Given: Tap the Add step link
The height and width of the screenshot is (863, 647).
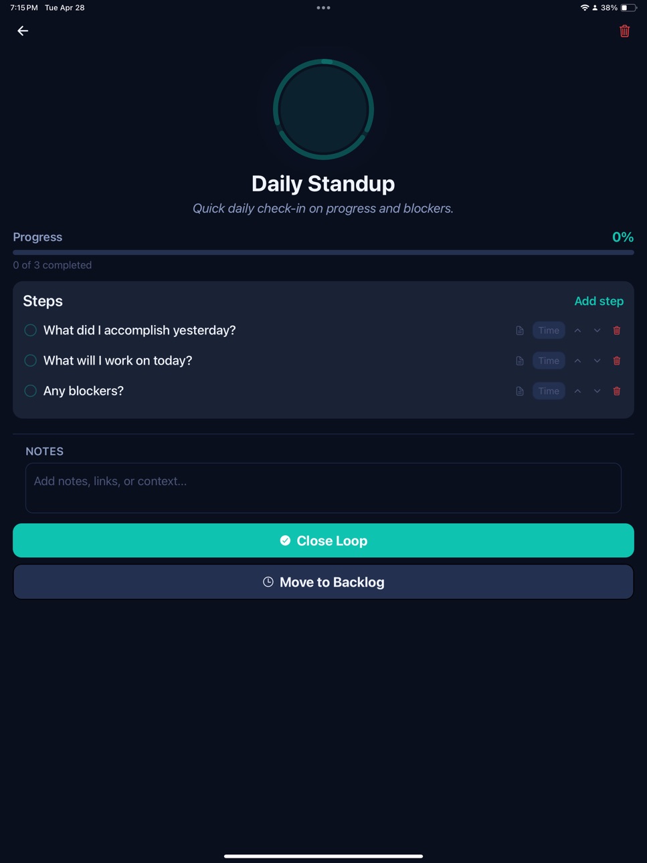Looking at the screenshot, I should (x=599, y=301).
